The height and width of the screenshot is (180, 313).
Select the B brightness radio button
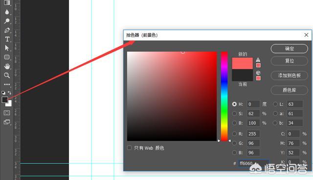tap(234, 123)
